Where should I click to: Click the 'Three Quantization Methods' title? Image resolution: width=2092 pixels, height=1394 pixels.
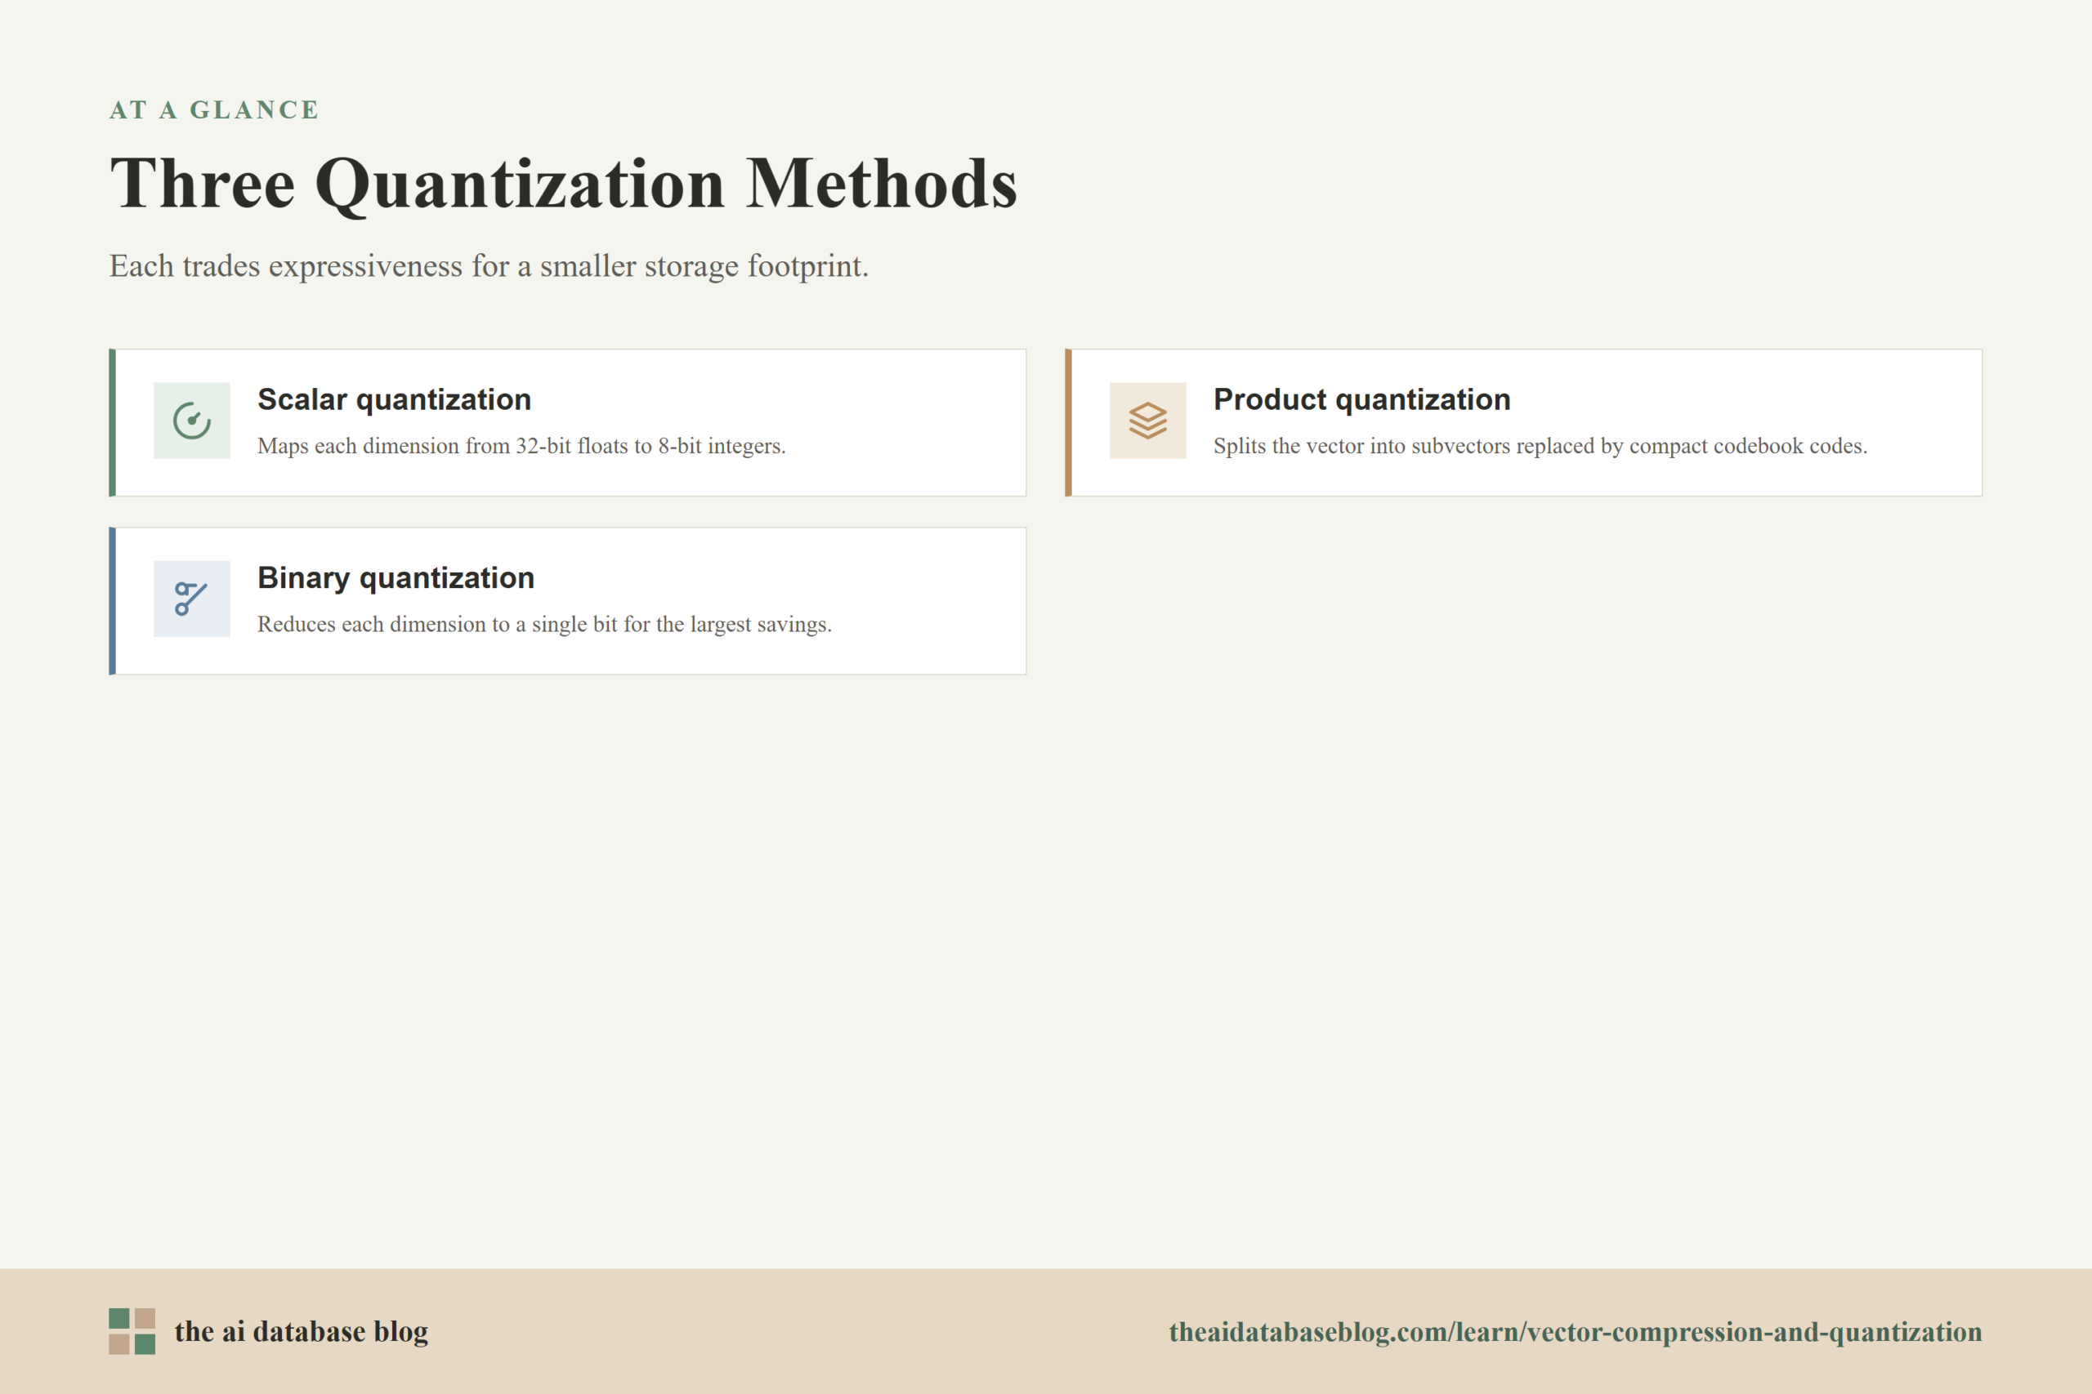coord(563,184)
